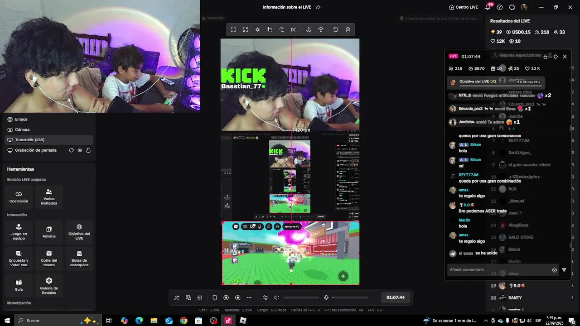Open Objetivo del LIVE tool
The height and width of the screenshot is (326, 580).
click(79, 232)
